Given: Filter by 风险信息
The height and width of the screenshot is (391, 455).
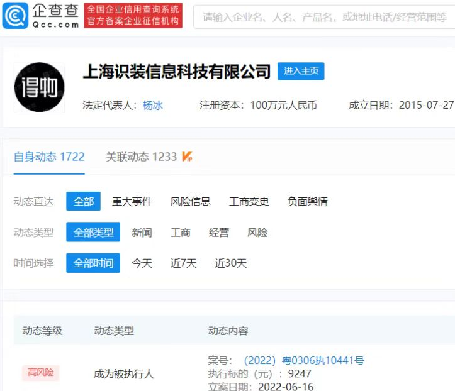Looking at the screenshot, I should (x=190, y=201).
